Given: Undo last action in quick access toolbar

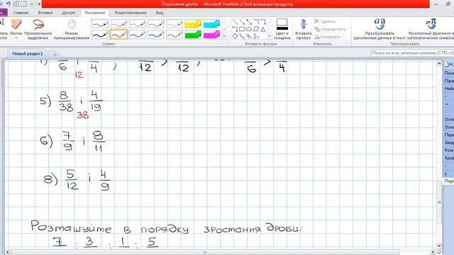Looking at the screenshot, I should (8, 4).
